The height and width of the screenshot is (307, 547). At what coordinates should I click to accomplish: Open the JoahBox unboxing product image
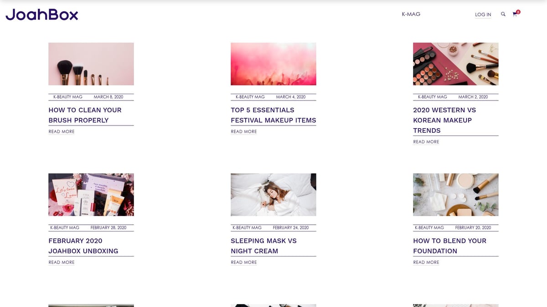(91, 195)
